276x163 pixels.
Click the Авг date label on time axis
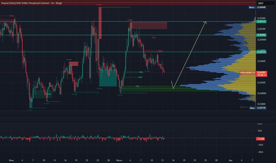pyautogui.click(x=231, y=160)
